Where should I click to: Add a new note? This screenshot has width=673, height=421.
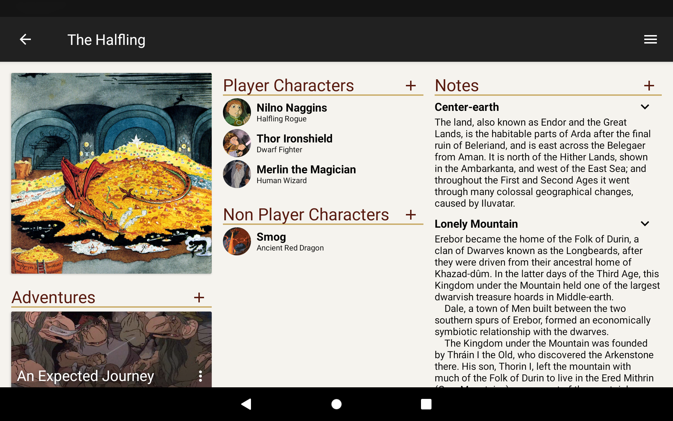pyautogui.click(x=649, y=86)
